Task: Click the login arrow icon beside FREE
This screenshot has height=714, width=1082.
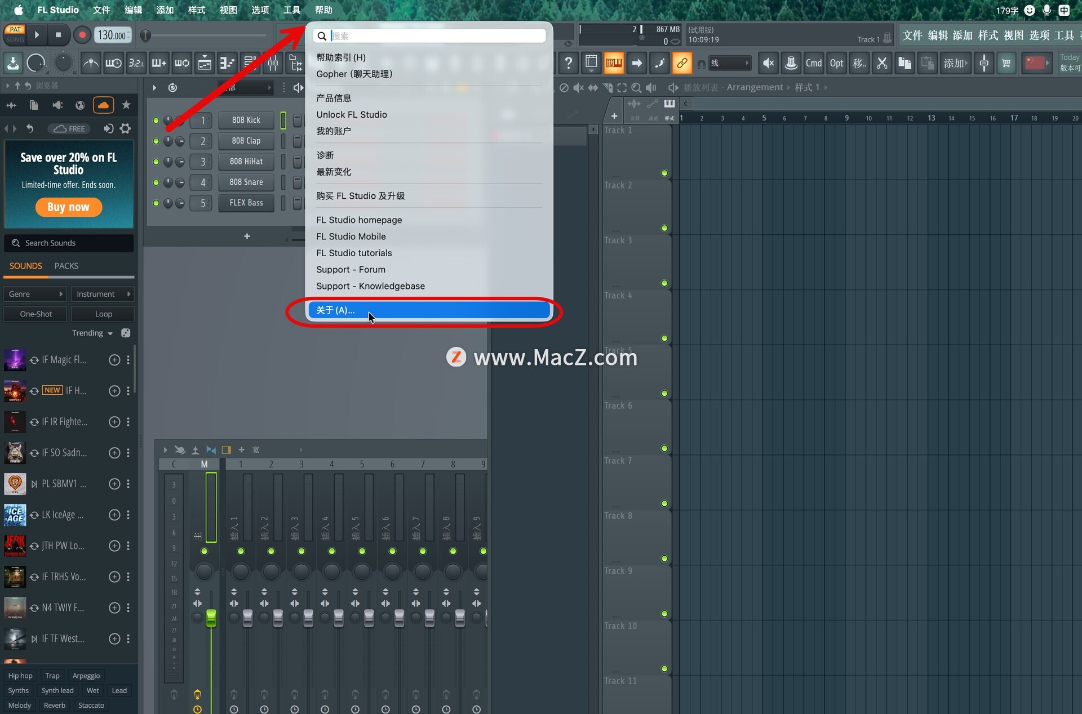Action: [x=108, y=129]
